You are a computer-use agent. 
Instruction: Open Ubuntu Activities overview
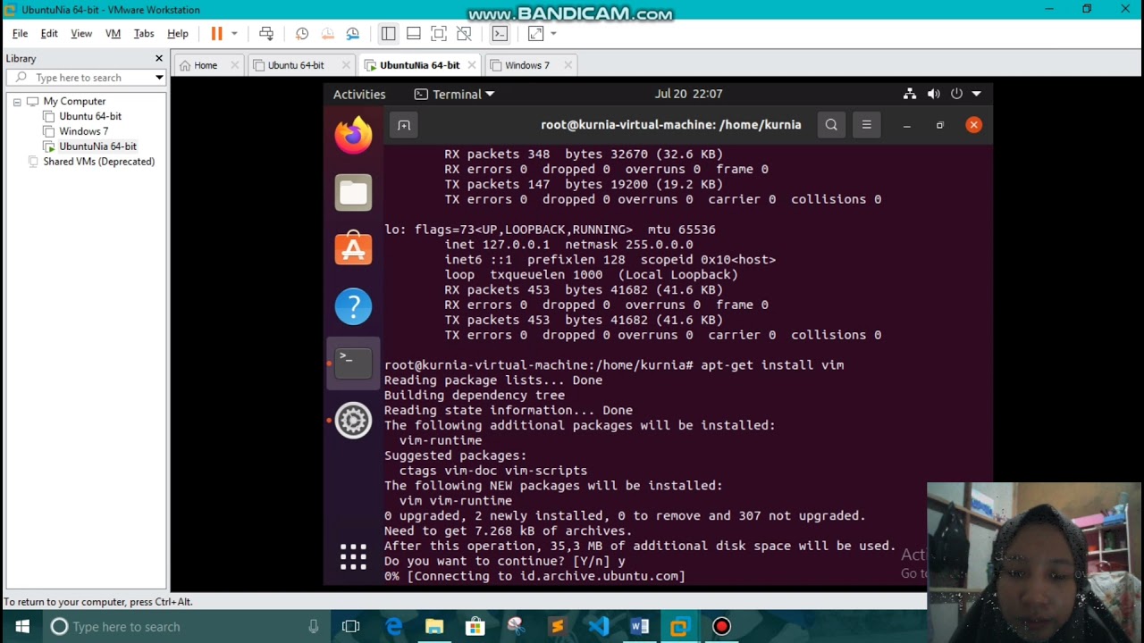[x=359, y=94]
